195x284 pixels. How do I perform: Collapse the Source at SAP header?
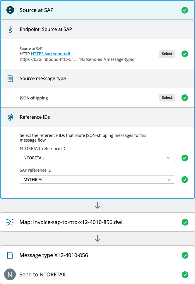pyautogui.click(x=37, y=10)
